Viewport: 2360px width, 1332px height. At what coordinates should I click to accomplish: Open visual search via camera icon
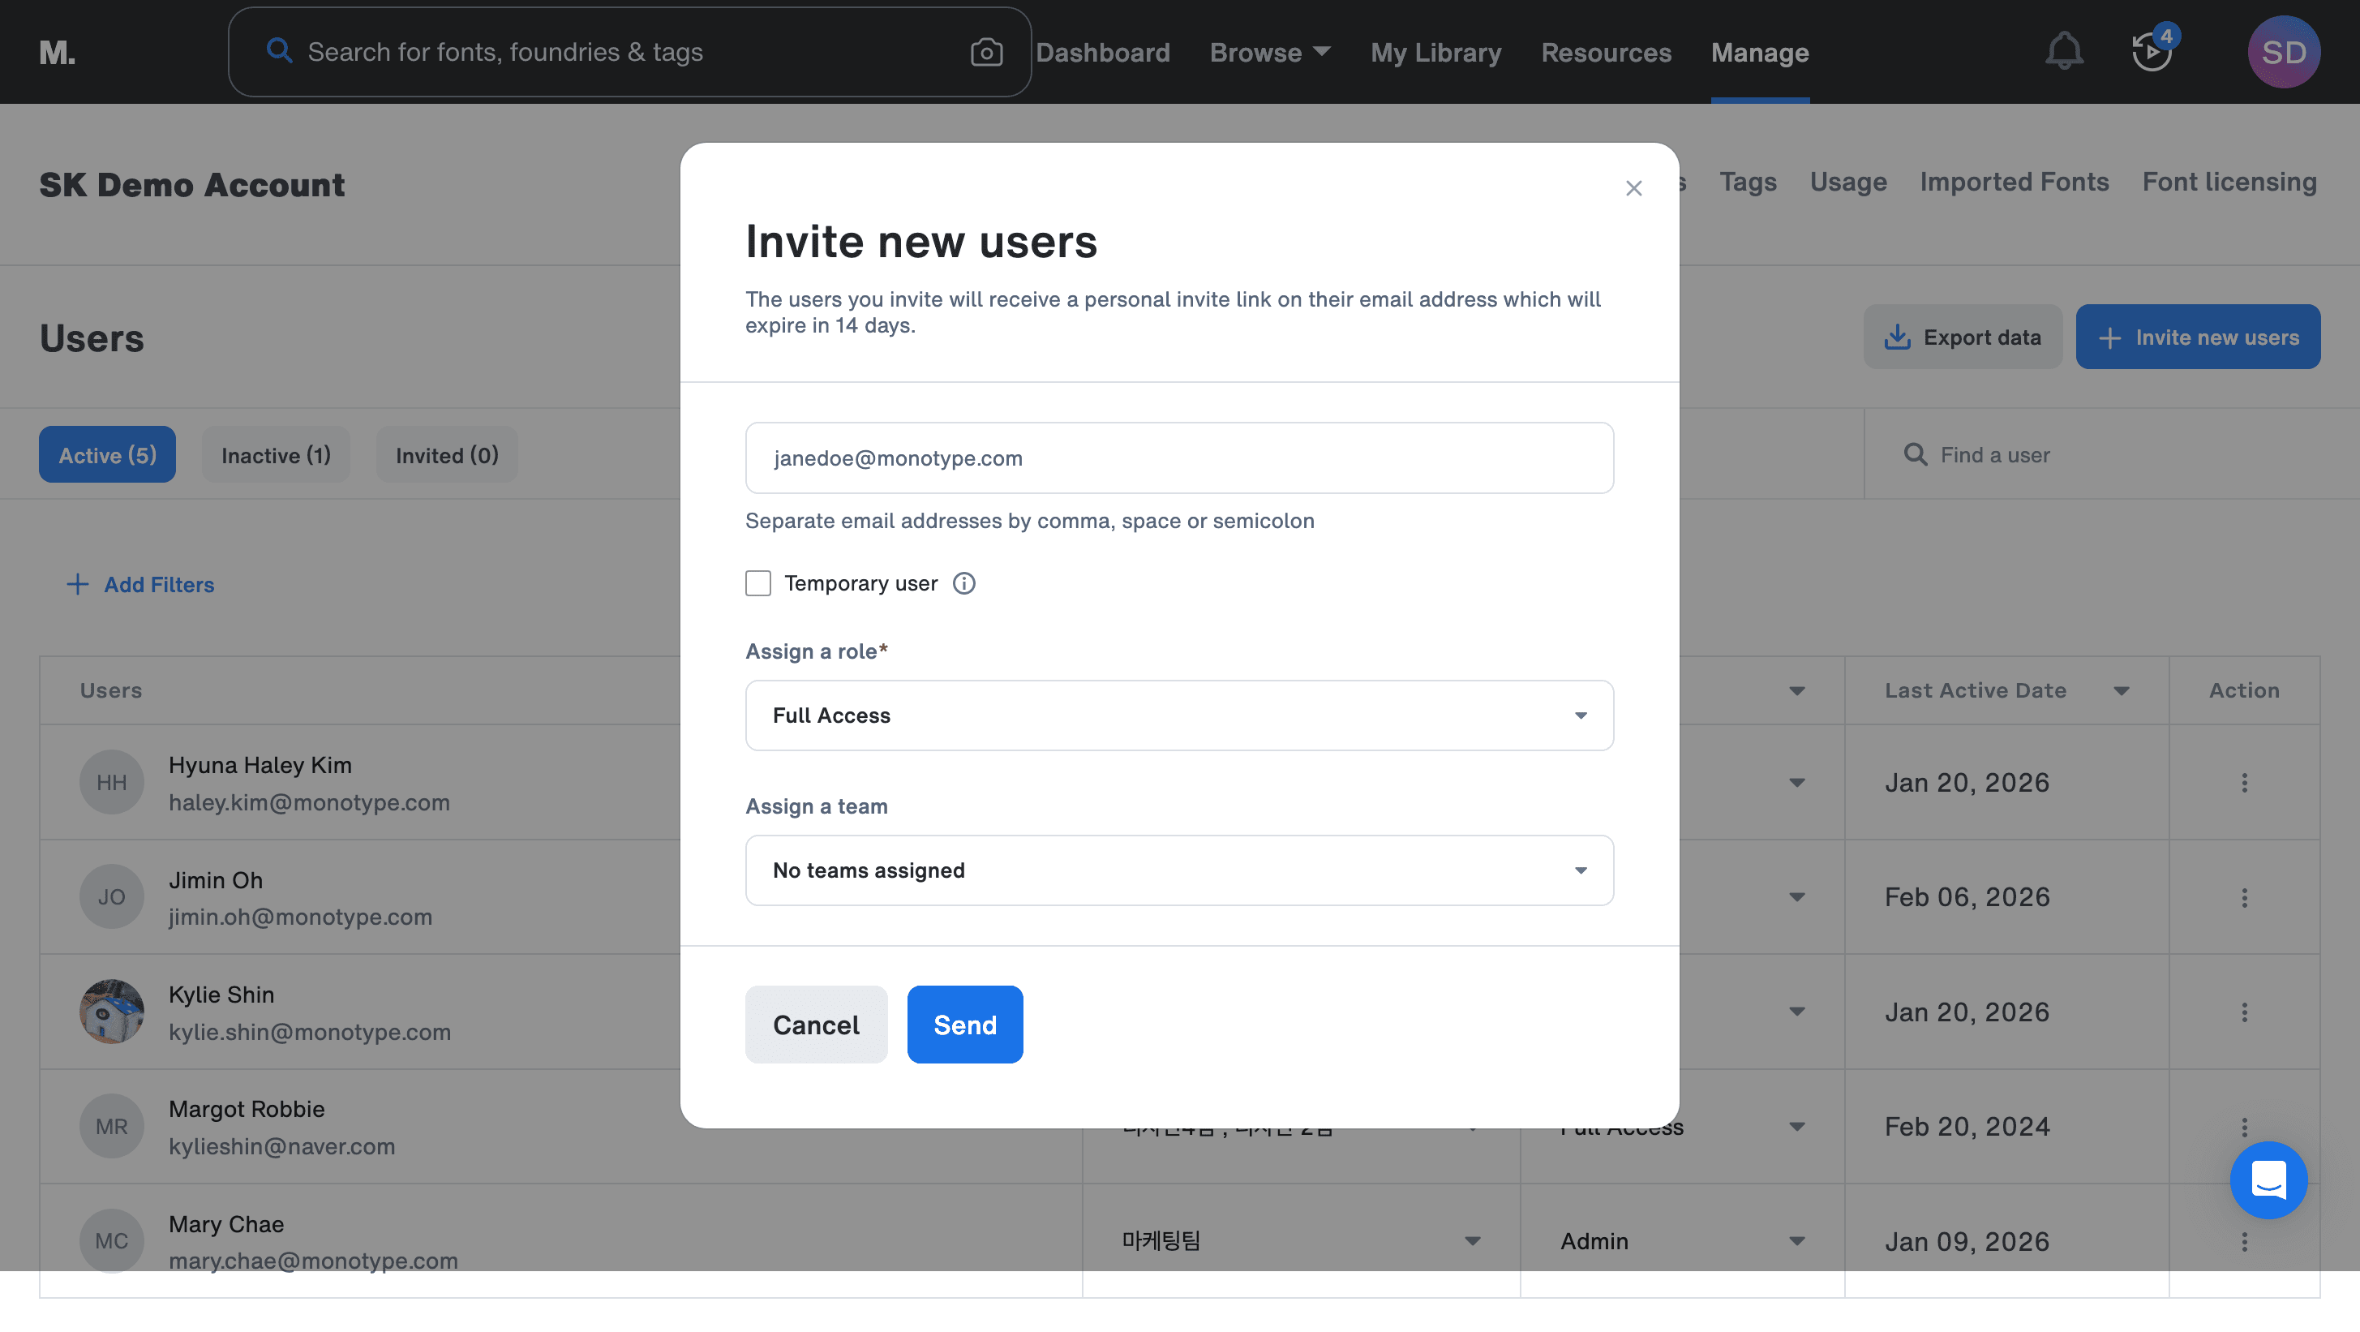pyautogui.click(x=986, y=52)
